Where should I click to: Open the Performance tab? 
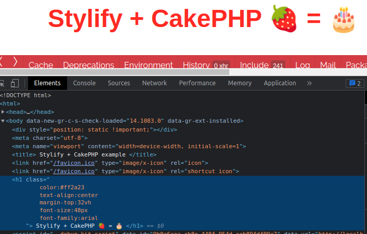(198, 83)
